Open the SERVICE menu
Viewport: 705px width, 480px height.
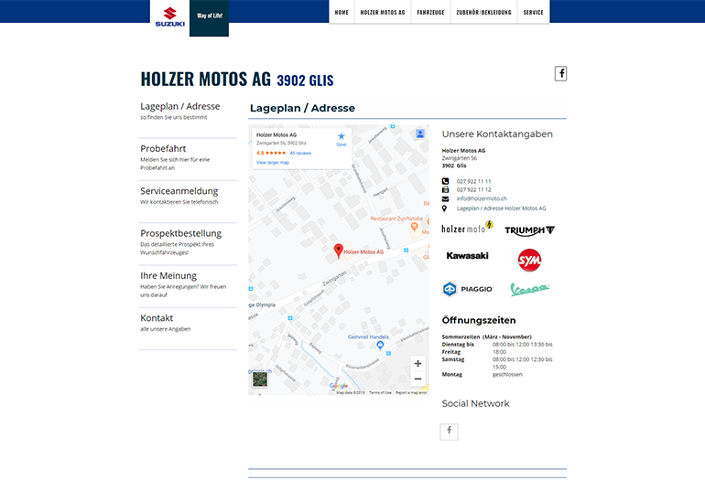(533, 12)
